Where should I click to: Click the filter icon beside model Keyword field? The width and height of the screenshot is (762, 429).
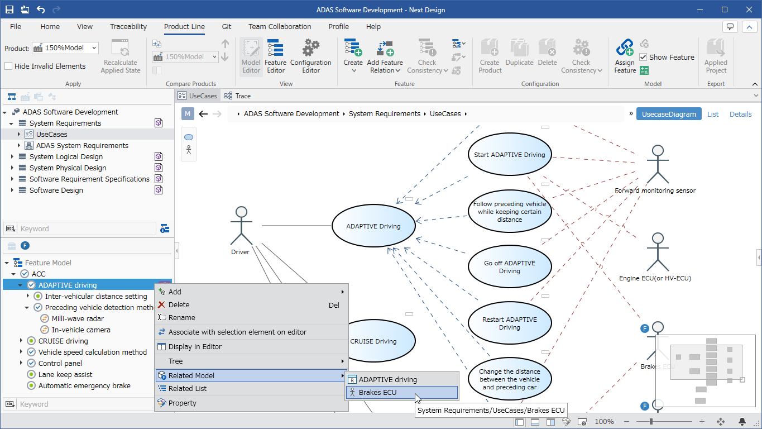point(165,228)
